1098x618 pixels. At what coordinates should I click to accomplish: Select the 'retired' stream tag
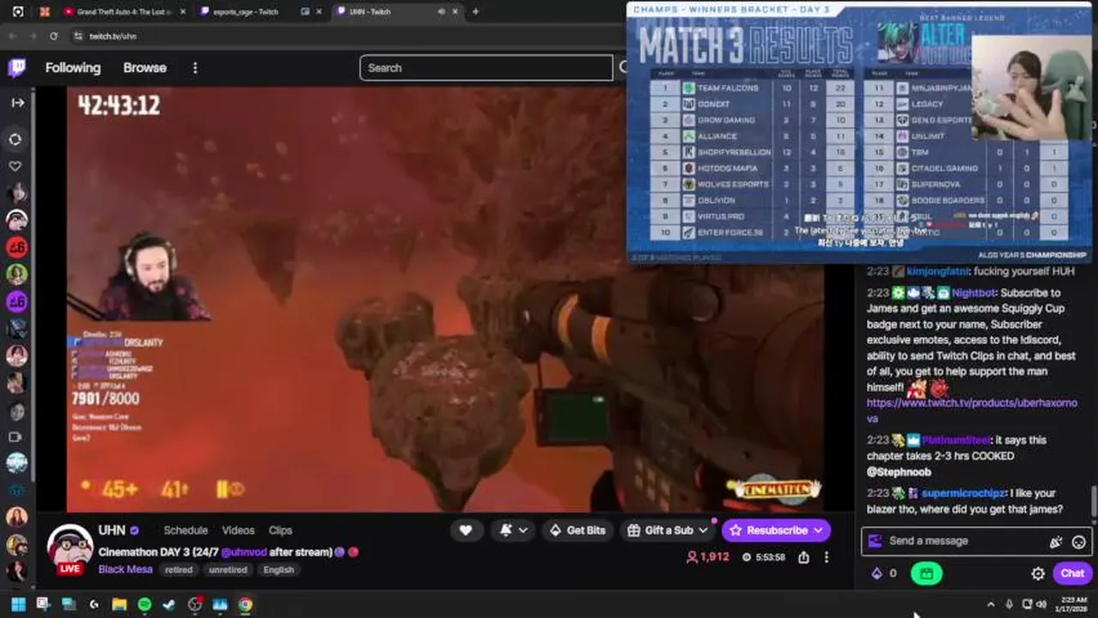pos(179,570)
